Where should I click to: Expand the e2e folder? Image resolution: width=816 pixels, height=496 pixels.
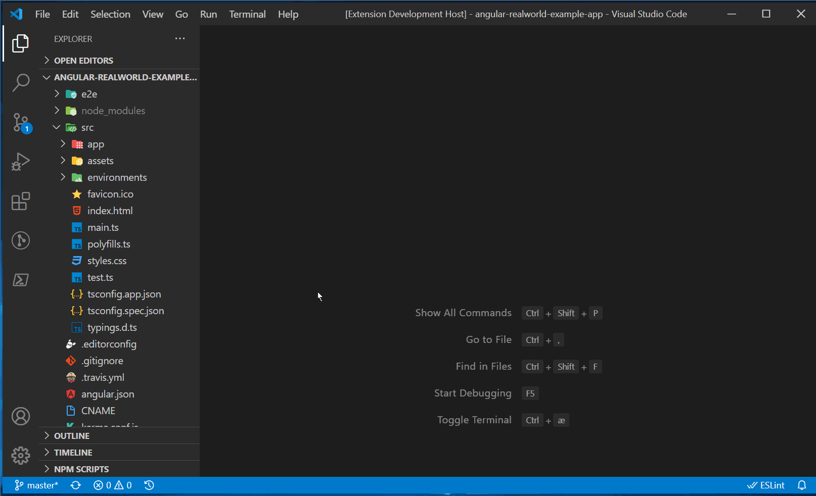[x=119, y=94]
